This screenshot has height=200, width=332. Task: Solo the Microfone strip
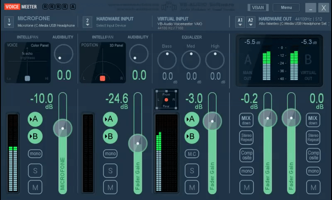[35, 171]
